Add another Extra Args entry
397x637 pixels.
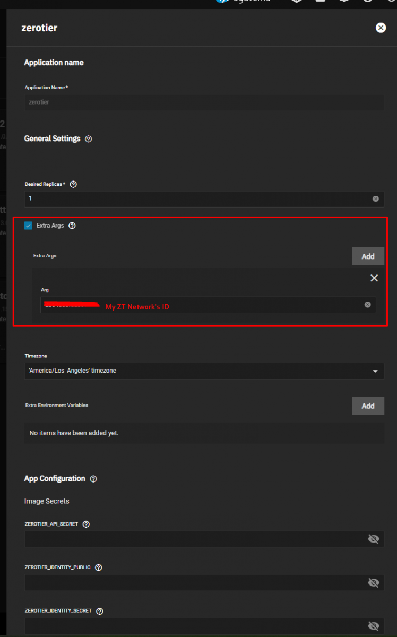click(368, 256)
